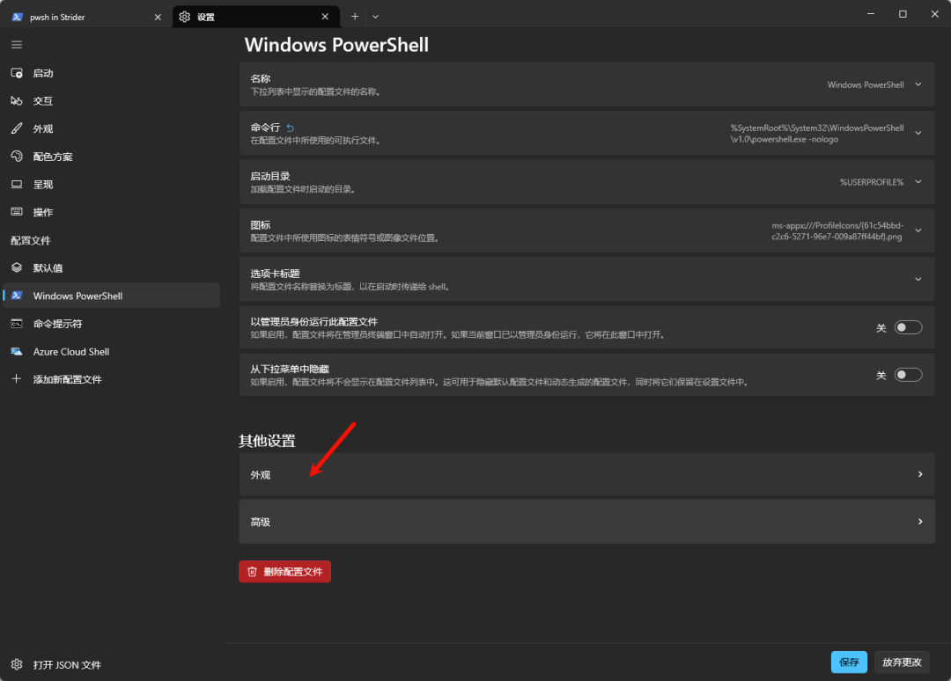The height and width of the screenshot is (681, 951).
Task: Click the 保存 button
Action: (x=849, y=663)
